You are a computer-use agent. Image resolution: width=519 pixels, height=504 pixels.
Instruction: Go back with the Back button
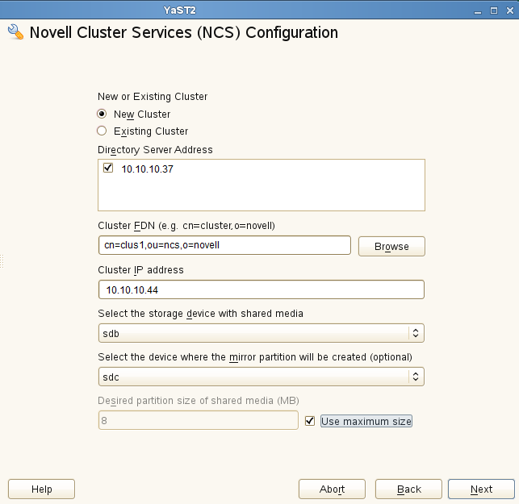click(x=409, y=489)
